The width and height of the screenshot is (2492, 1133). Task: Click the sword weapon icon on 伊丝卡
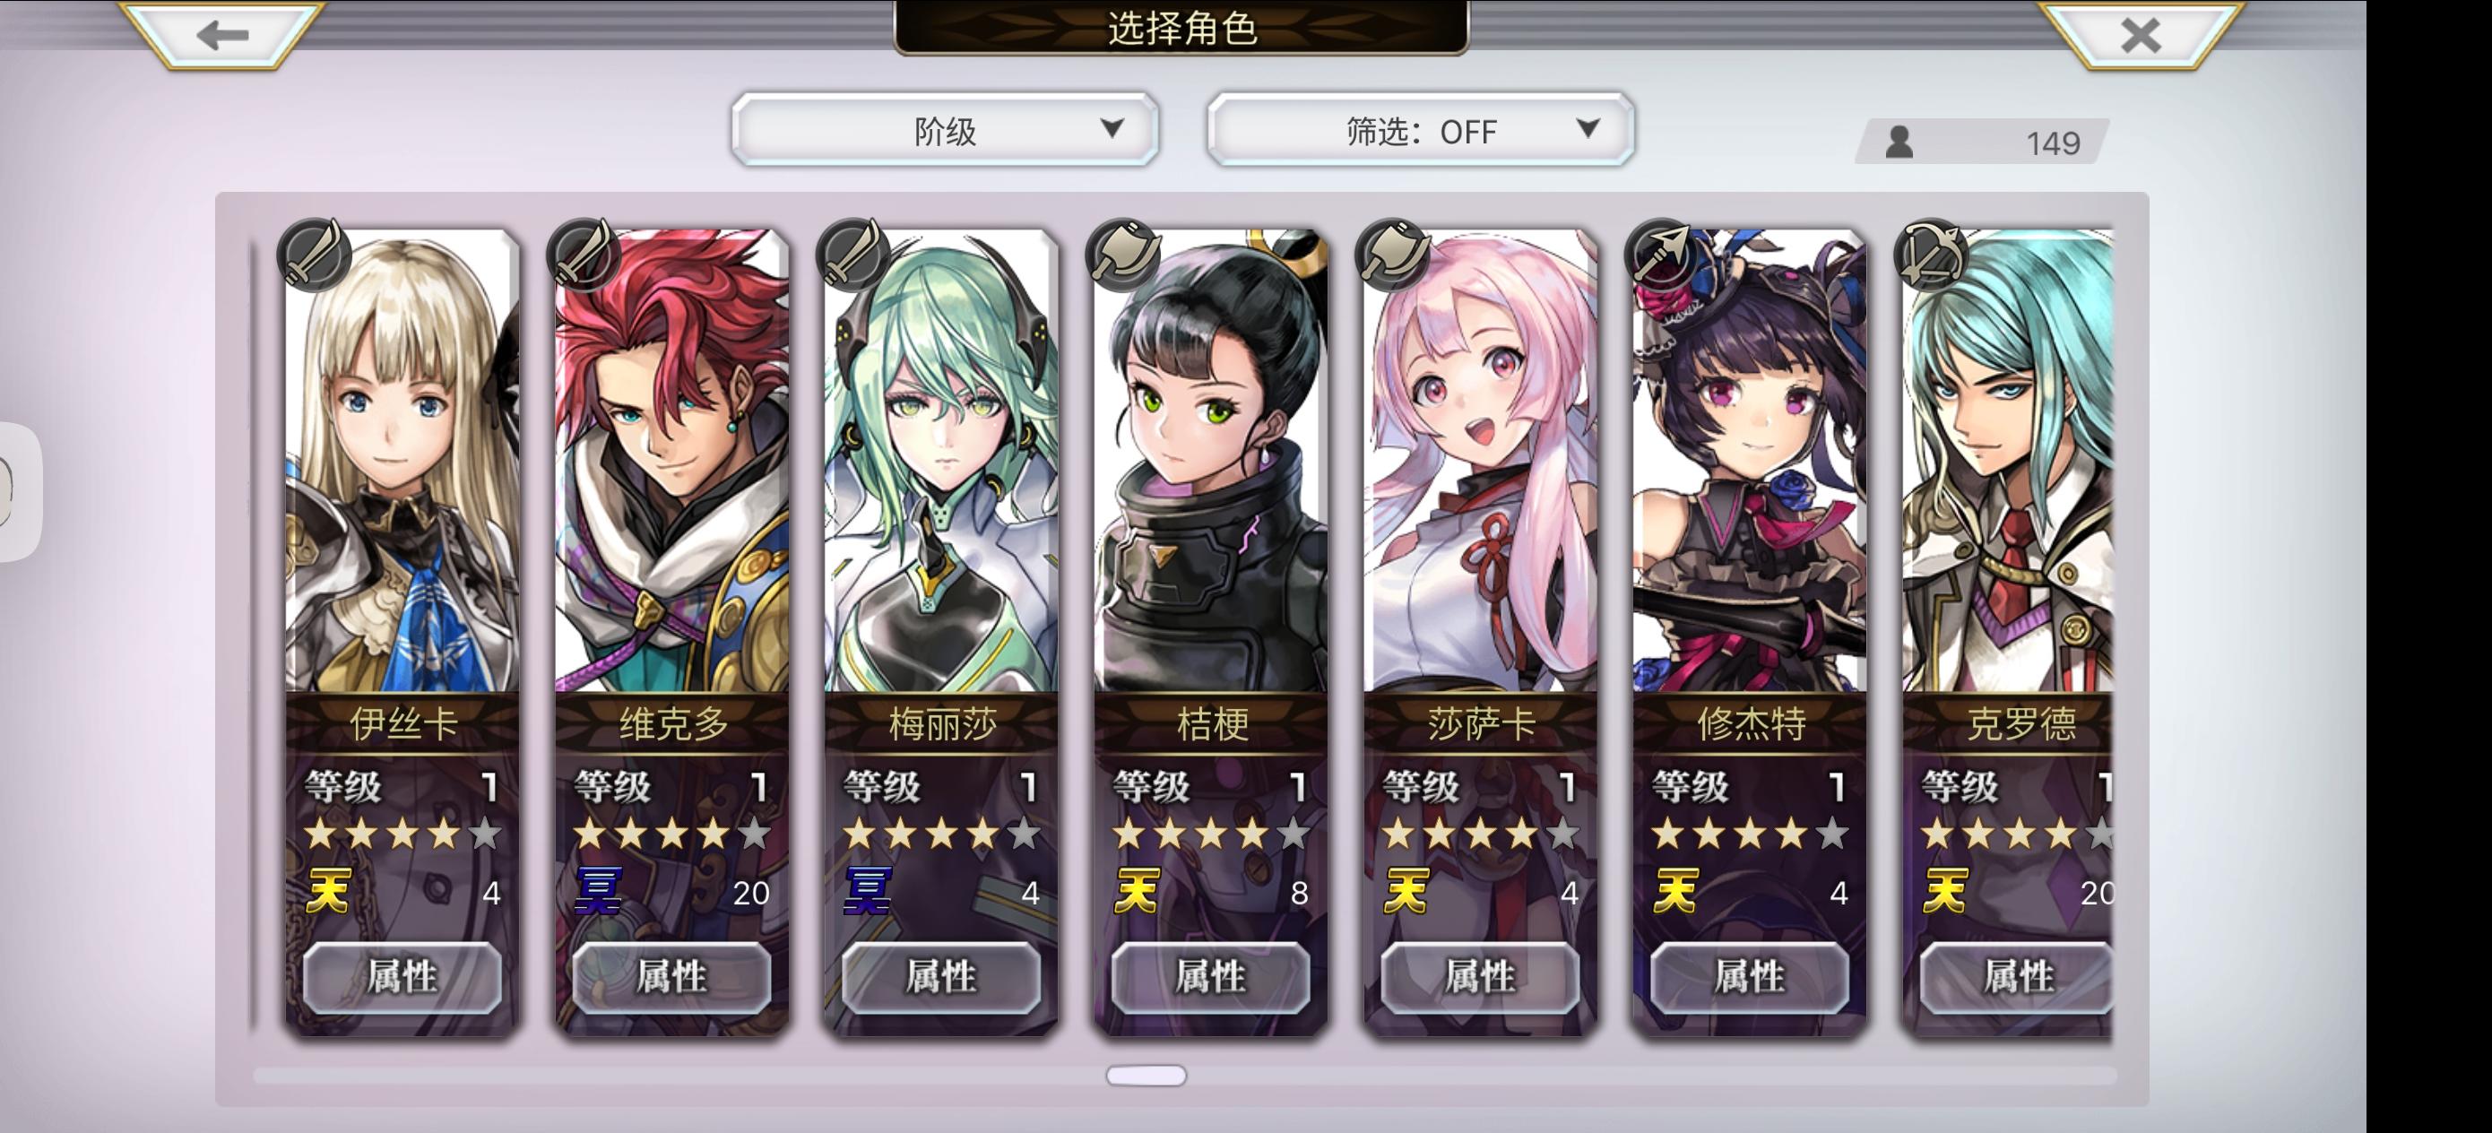pos(315,255)
